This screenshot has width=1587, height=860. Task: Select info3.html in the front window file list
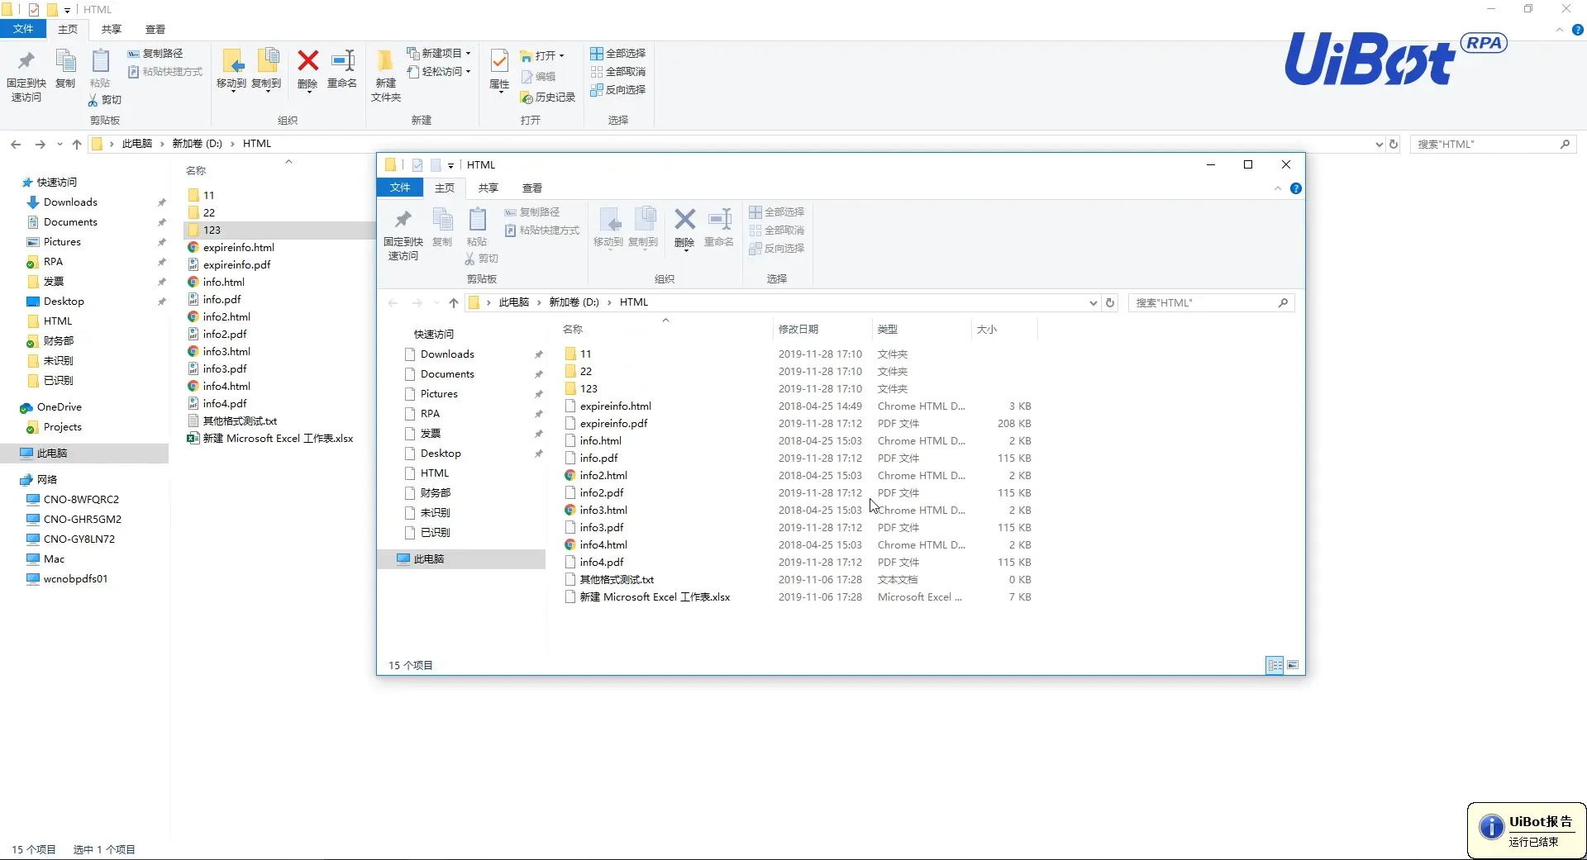click(x=603, y=511)
